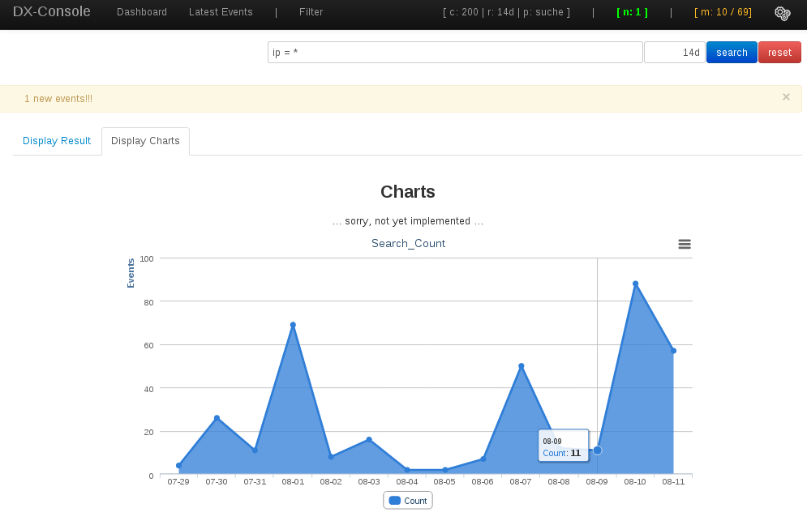Open Latest Events in navbar

click(221, 12)
